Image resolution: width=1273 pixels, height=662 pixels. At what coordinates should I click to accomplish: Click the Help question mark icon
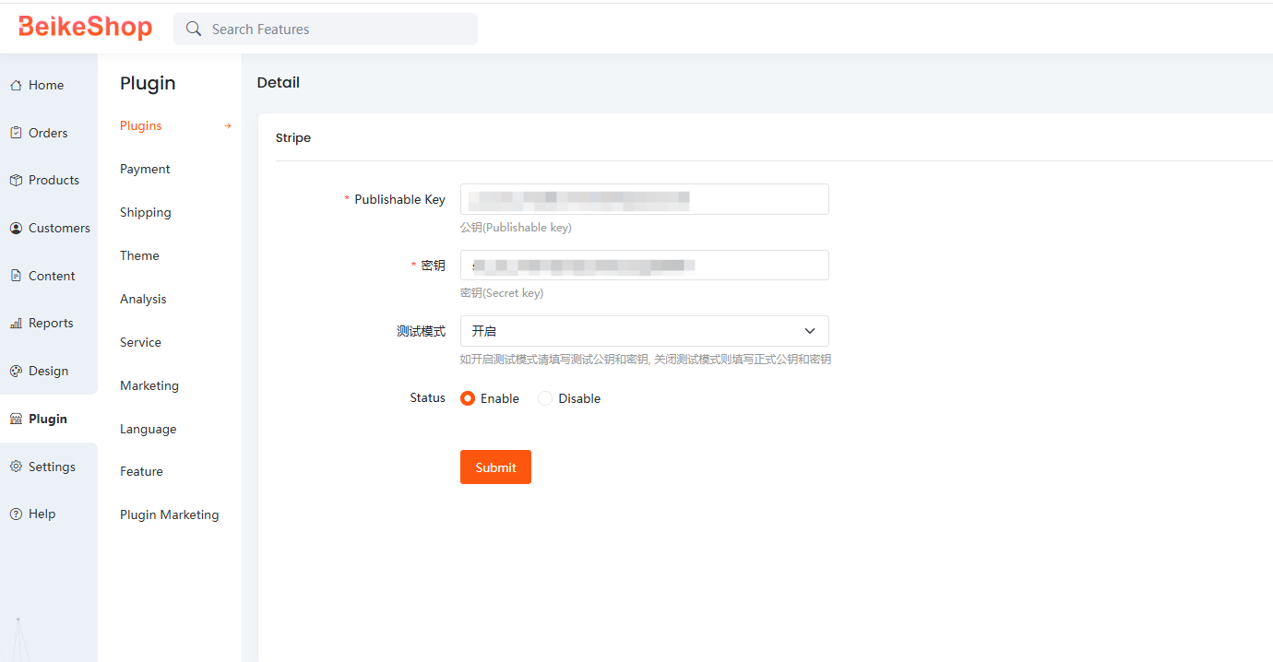(x=16, y=514)
